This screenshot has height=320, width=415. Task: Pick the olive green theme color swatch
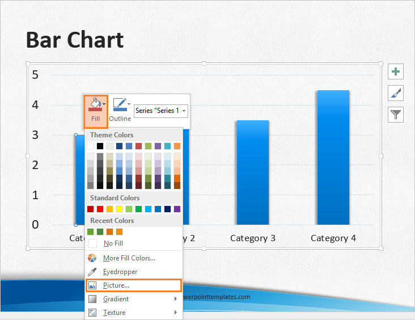148,146
